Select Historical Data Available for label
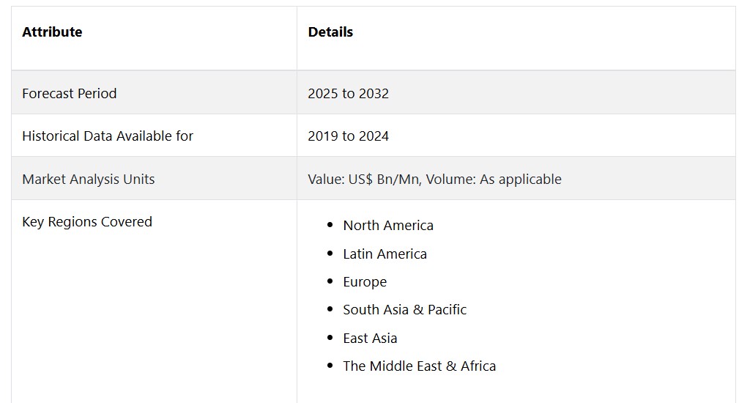This screenshot has width=739, height=403. pos(108,136)
